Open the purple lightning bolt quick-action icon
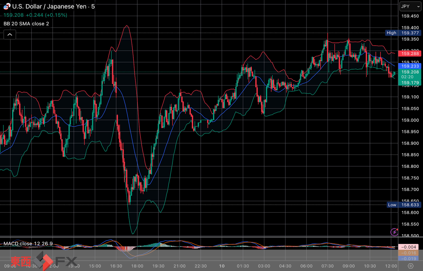The width and height of the screenshot is (423, 271). 394,232
